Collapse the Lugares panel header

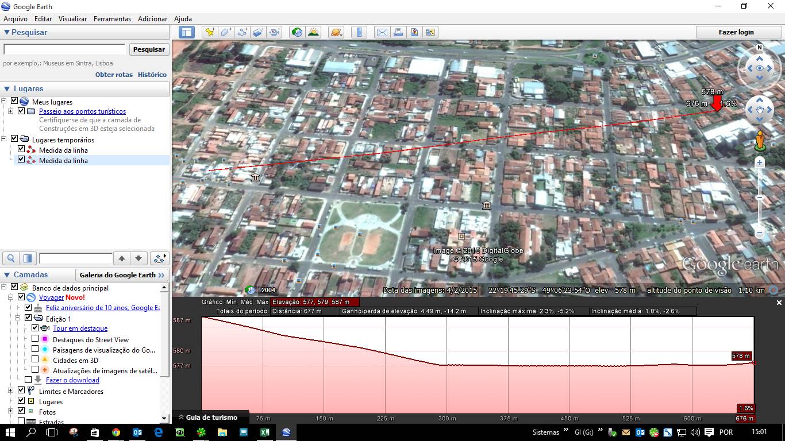(7, 89)
